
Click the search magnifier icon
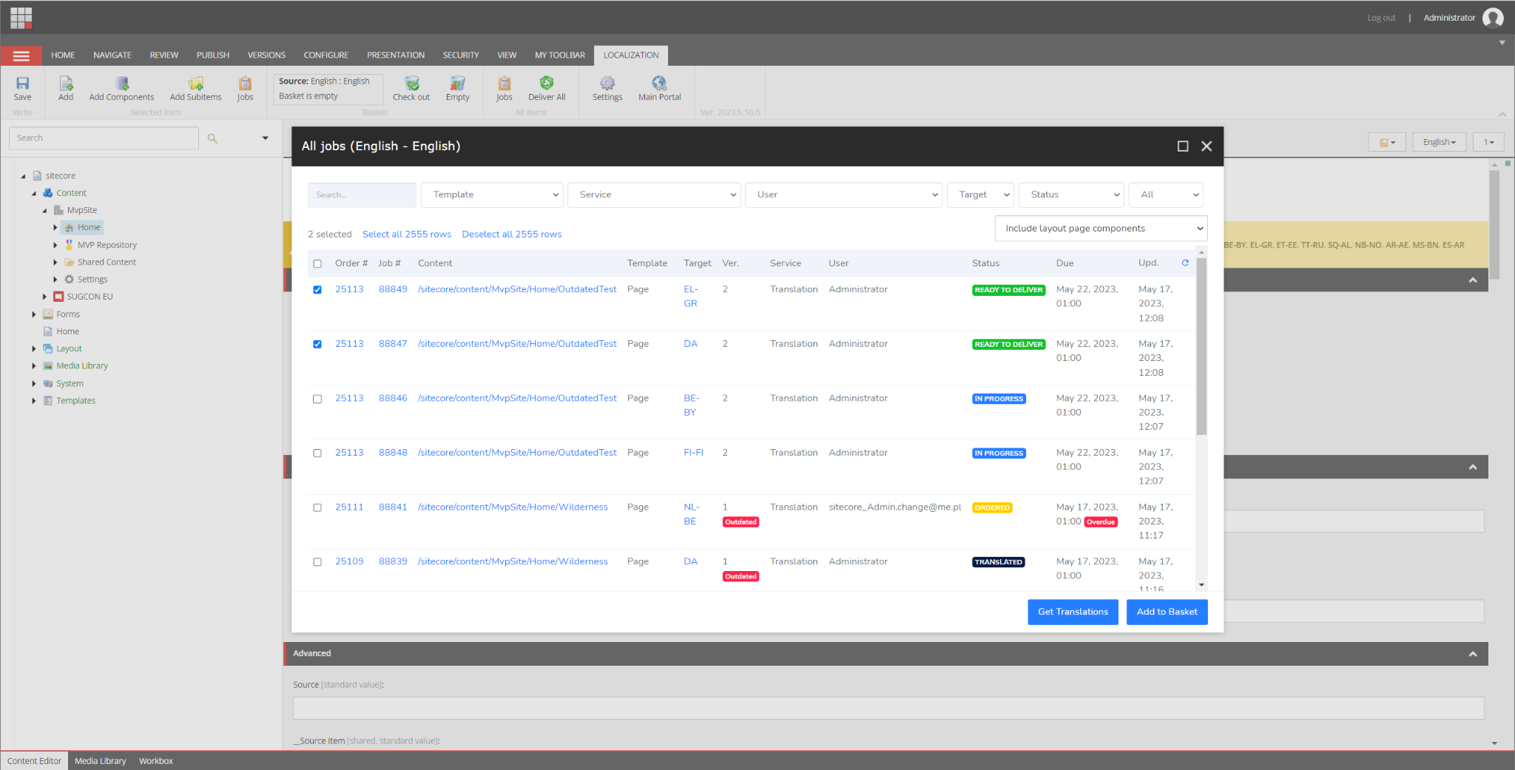212,138
